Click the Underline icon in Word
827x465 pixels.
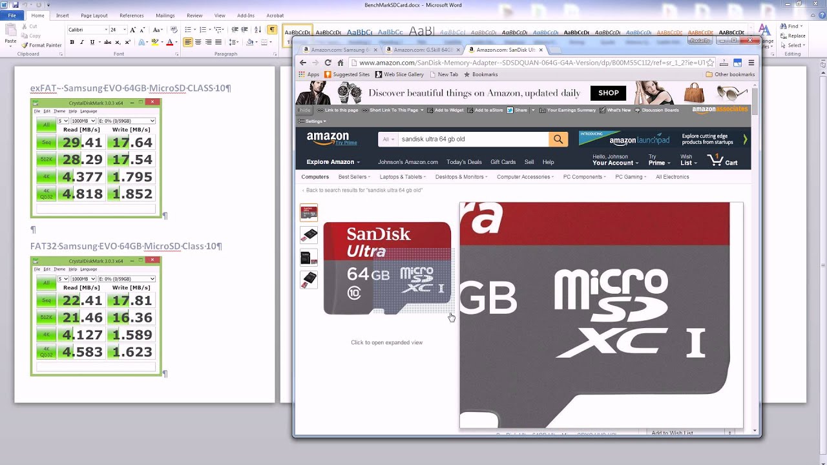click(x=92, y=42)
